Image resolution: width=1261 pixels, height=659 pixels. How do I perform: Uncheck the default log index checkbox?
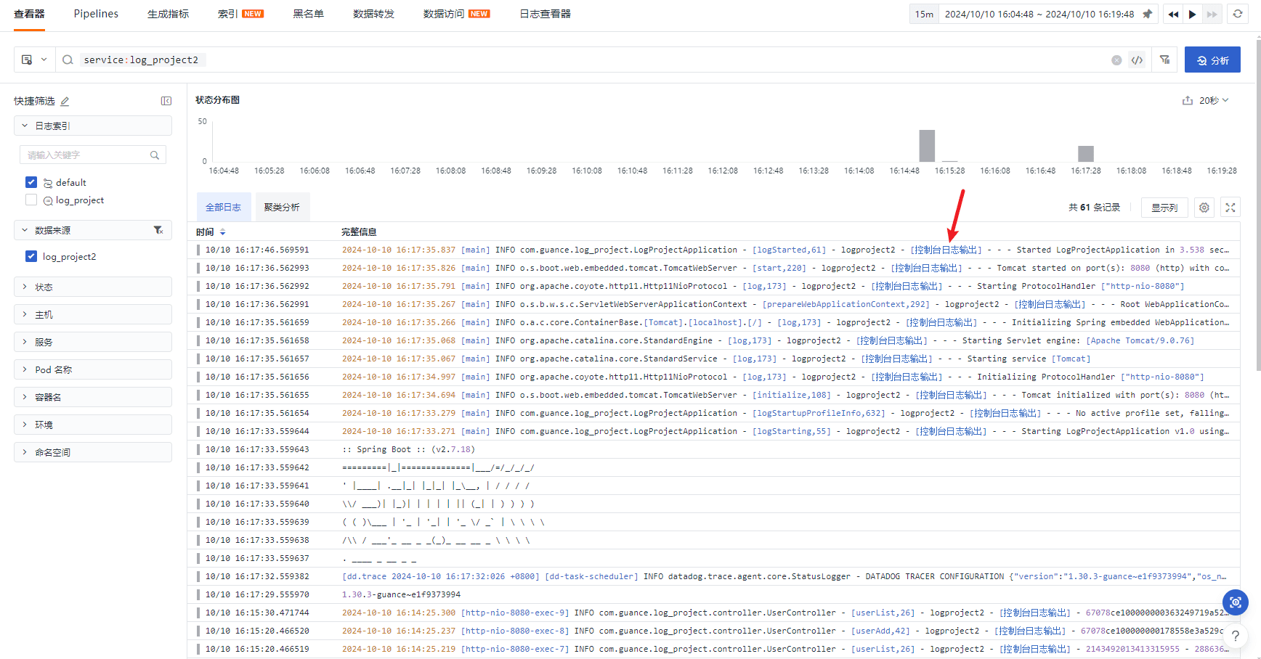pos(31,182)
